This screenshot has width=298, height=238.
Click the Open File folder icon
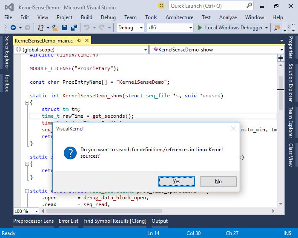pos(55,28)
